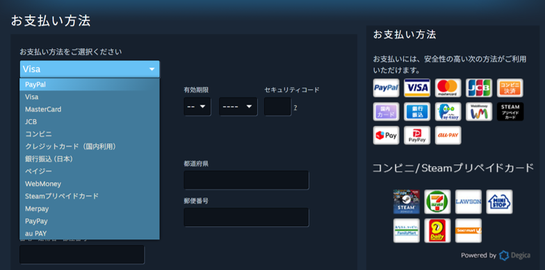Image resolution: width=545 pixels, height=270 pixels.
Task: Click the MINI STOP store icon
Action: [499, 202]
